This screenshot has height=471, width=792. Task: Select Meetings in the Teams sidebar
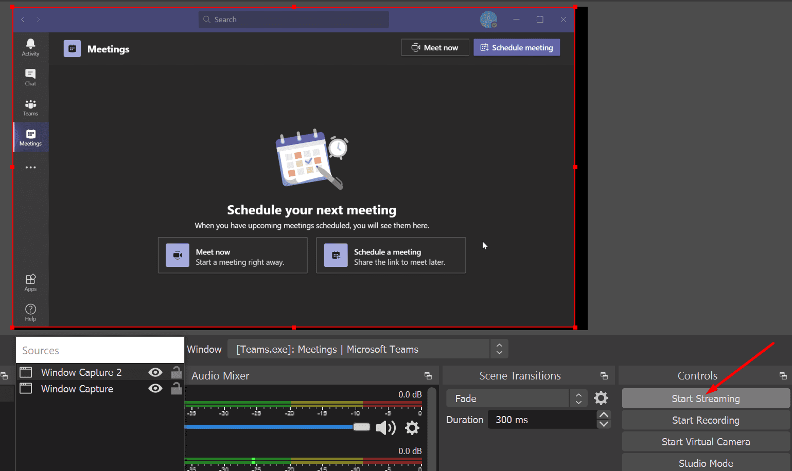[30, 137]
